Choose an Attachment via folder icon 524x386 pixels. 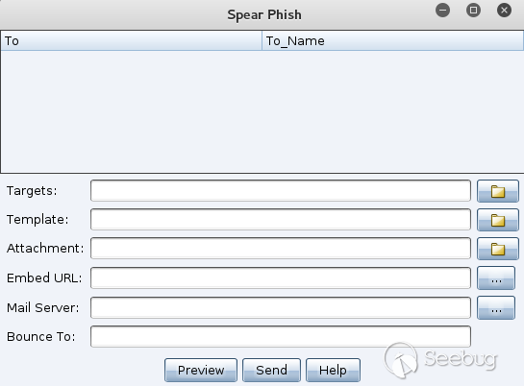pyautogui.click(x=498, y=249)
